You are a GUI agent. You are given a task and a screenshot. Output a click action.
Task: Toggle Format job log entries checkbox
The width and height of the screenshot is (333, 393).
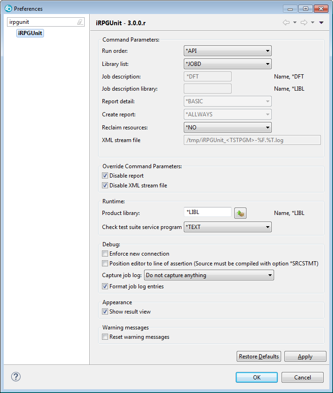105,286
